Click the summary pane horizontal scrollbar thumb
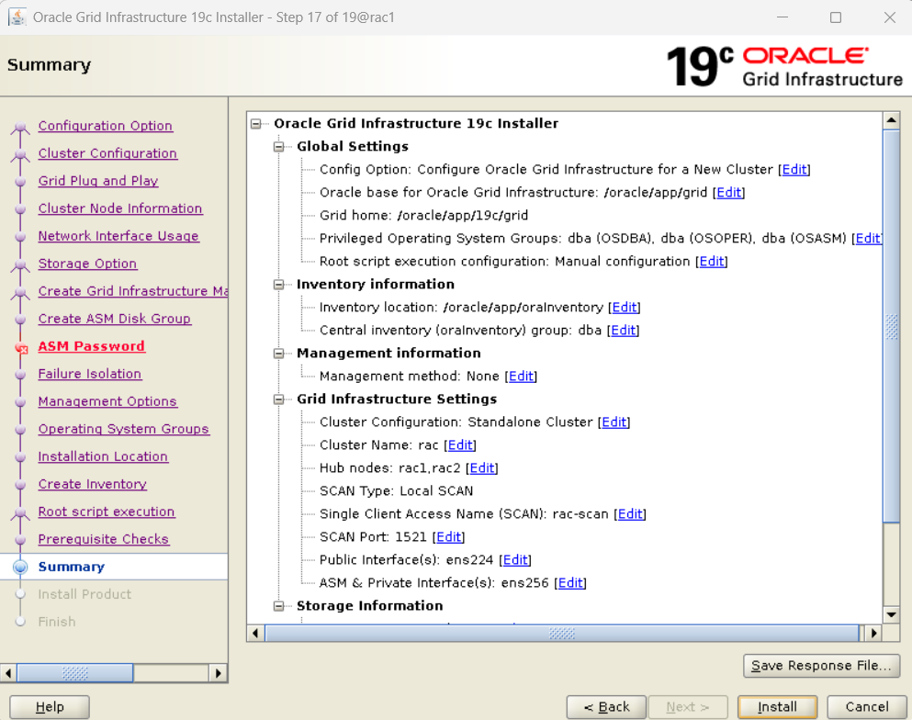 562,633
